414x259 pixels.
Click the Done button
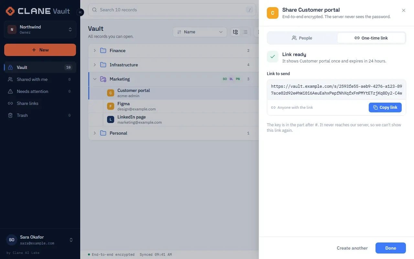(391, 248)
